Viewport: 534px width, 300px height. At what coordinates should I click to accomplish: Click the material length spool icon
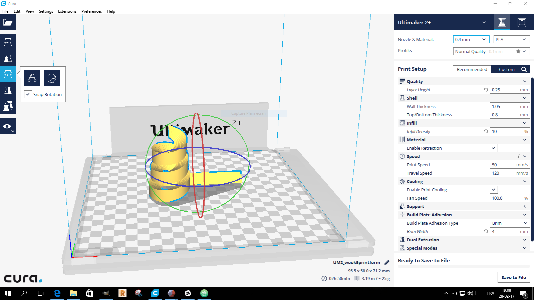(357, 278)
